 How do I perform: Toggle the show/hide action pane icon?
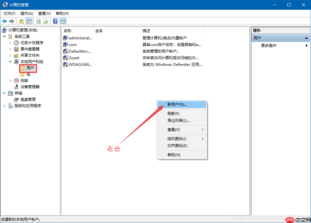tap(62, 21)
